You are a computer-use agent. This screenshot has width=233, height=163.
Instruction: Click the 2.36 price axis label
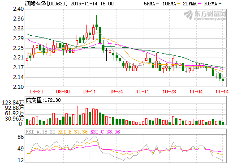[x=18, y=19]
